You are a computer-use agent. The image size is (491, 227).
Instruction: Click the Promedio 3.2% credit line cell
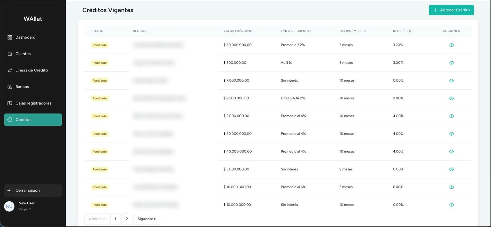pyautogui.click(x=293, y=45)
